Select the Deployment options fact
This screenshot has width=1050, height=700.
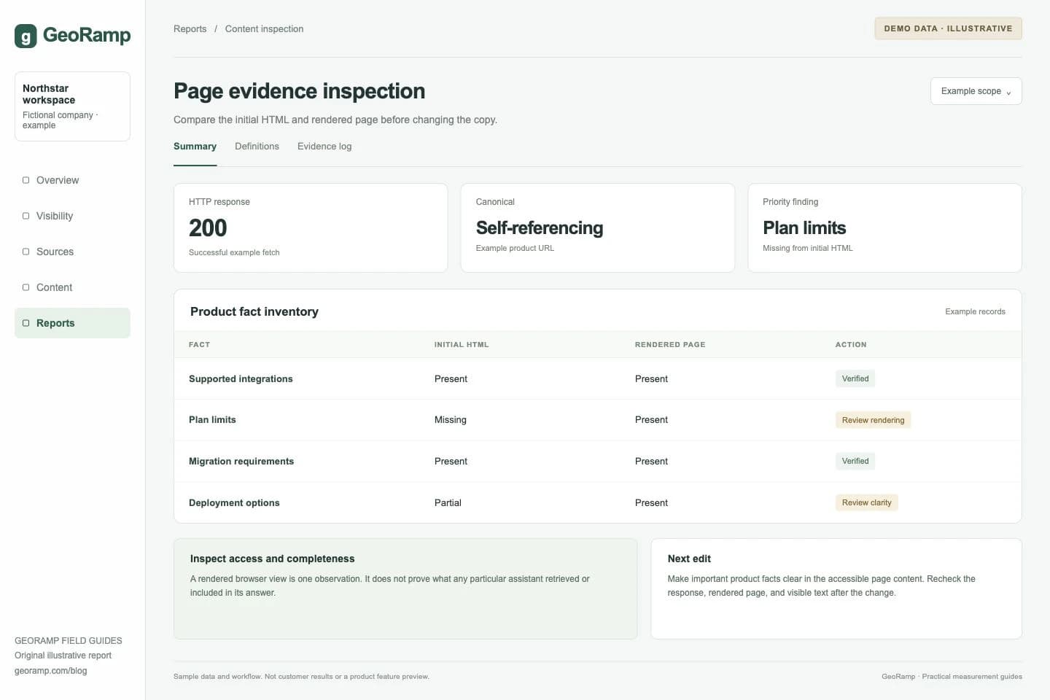tap(234, 503)
